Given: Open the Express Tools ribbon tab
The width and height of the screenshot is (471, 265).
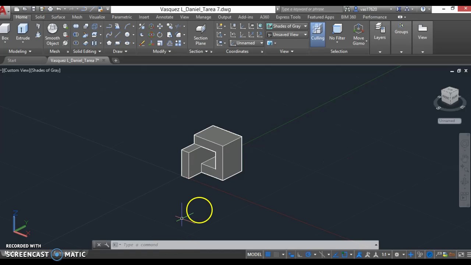Looking at the screenshot, I should tap(288, 17).
